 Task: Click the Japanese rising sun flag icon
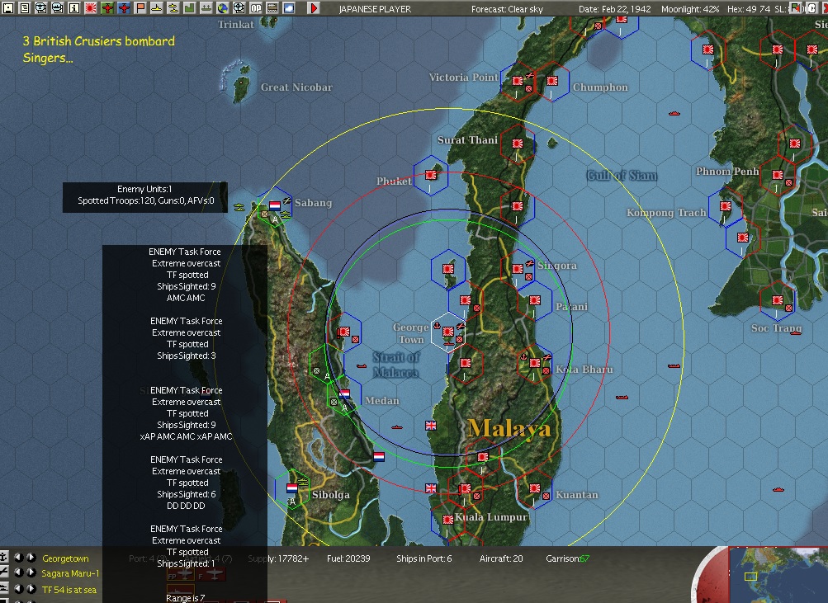pyautogui.click(x=91, y=8)
